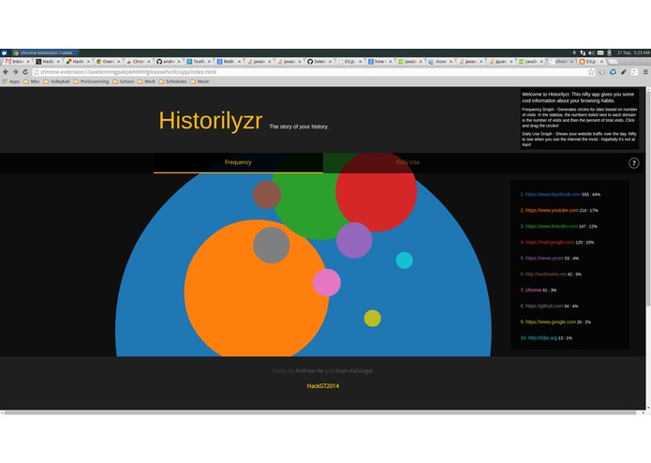651x463 pixels.
Task: Click the facebook.com link in sidebar
Action: (x=553, y=194)
